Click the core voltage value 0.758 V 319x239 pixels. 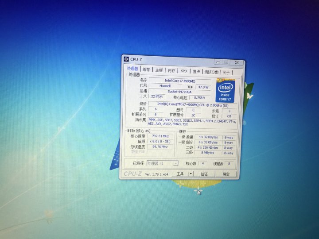[199, 98]
